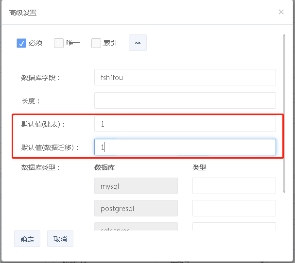Select the postgresql database field
The height and width of the screenshot is (263, 295).
tap(136, 208)
